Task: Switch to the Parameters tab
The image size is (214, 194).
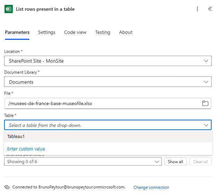Action: click(x=17, y=32)
